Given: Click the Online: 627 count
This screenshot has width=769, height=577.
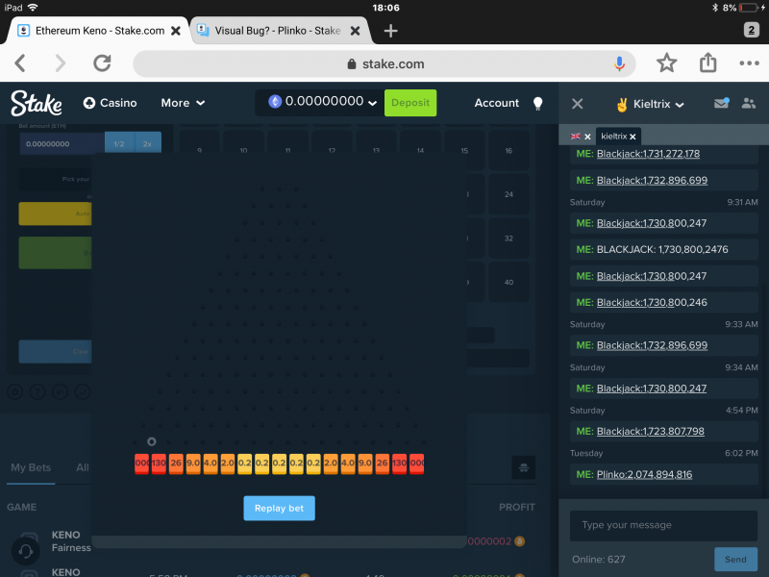Looking at the screenshot, I should pyautogui.click(x=598, y=560).
